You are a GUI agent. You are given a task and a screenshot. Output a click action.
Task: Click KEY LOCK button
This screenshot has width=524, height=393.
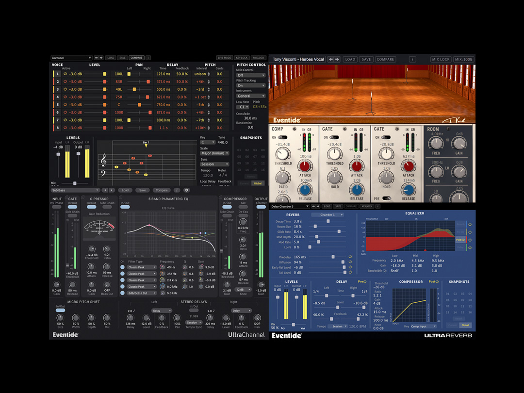(241, 58)
